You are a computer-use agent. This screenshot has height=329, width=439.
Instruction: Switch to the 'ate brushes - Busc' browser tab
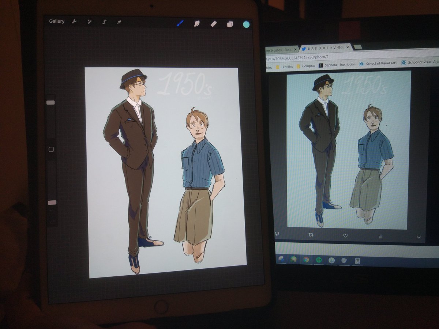282,49
